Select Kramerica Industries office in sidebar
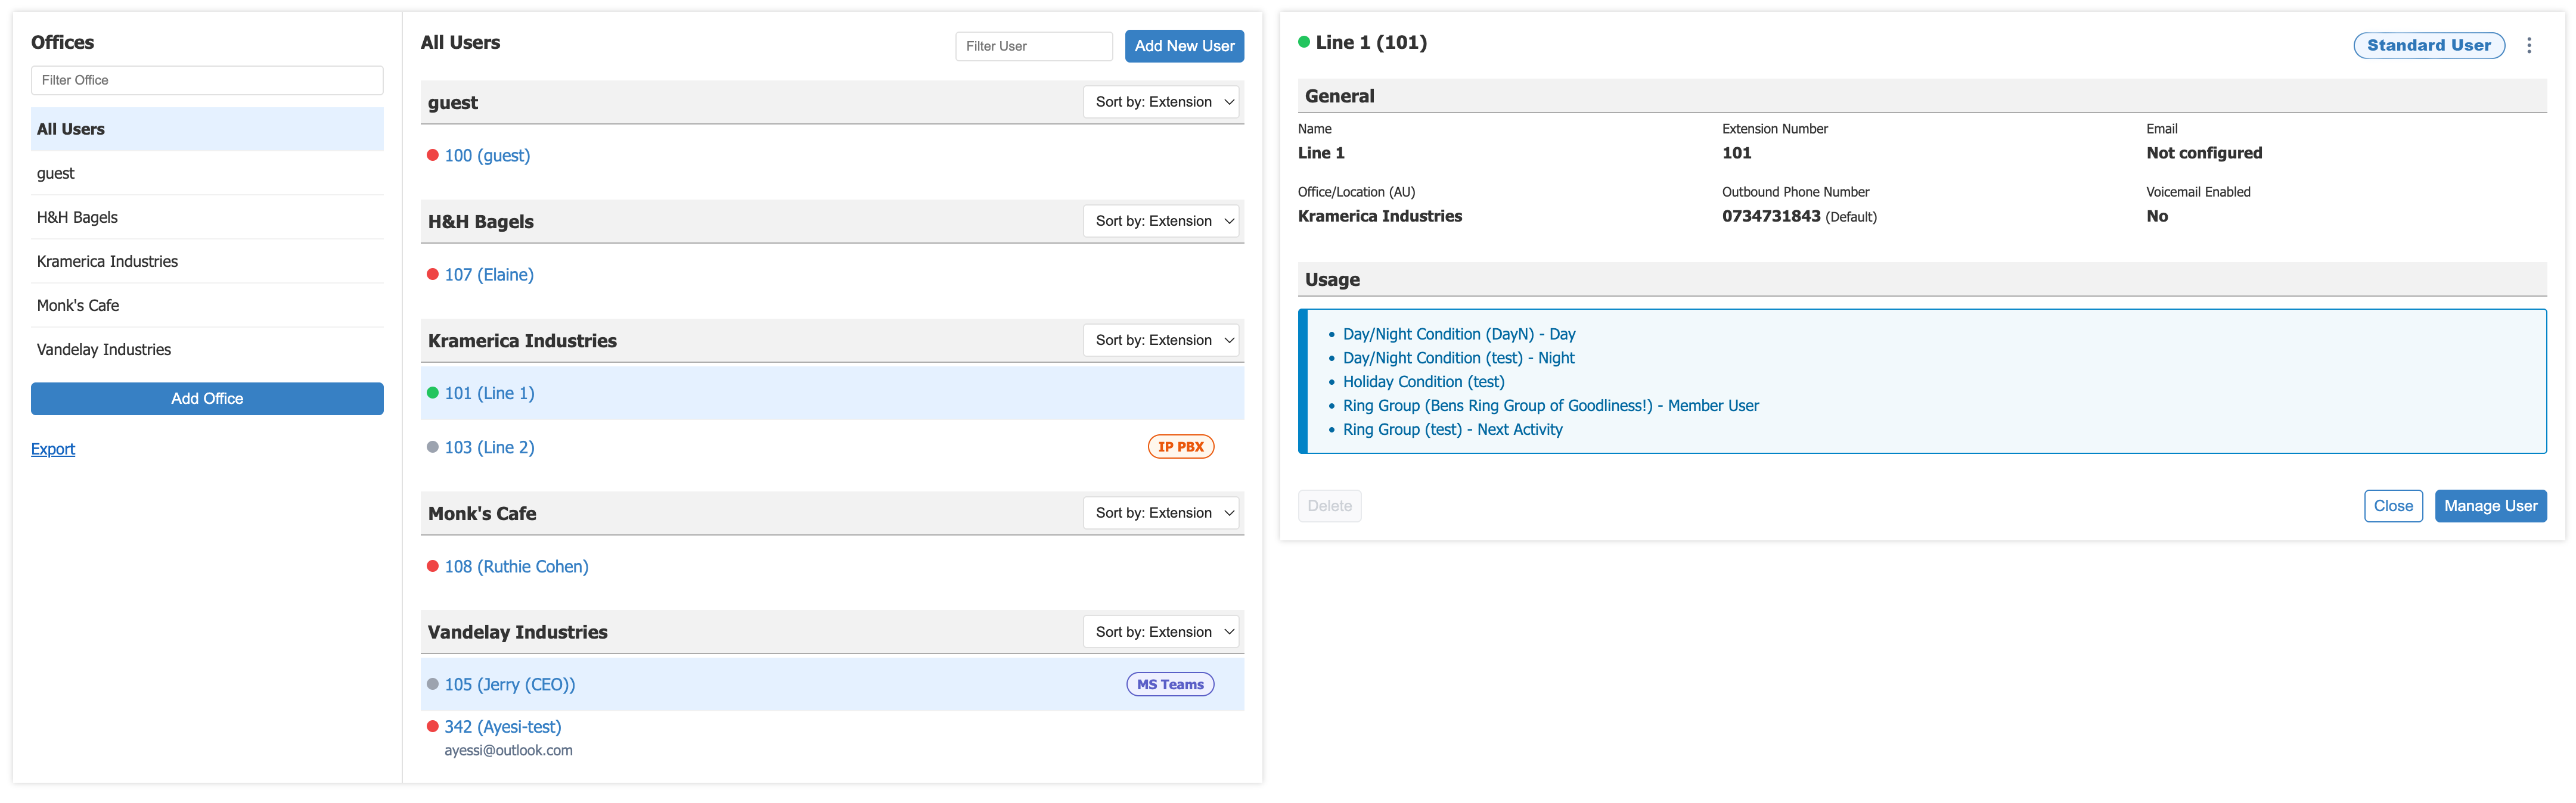 (x=207, y=261)
